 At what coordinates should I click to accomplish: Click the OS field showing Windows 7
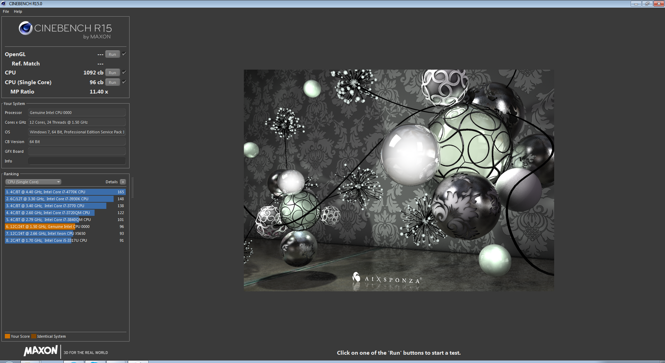tap(77, 132)
